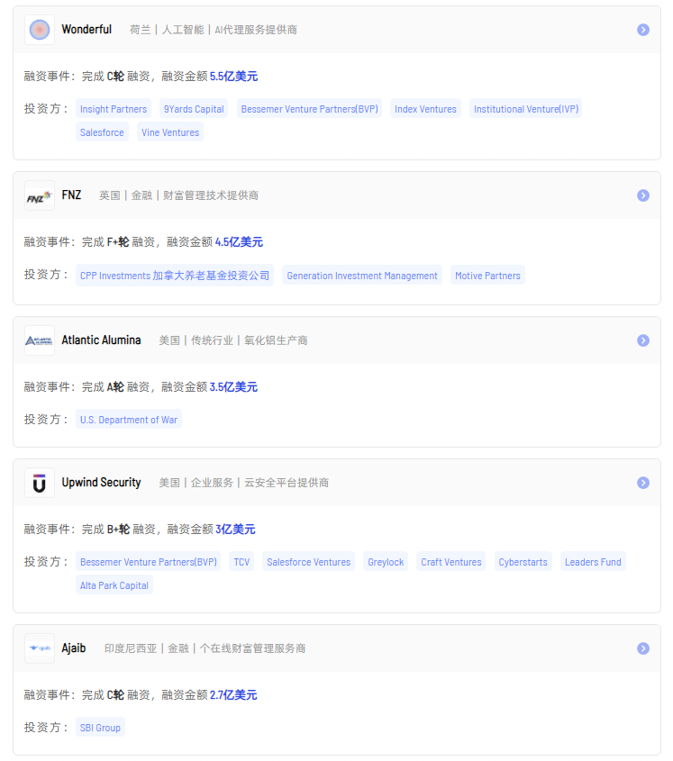673x761 pixels.
Task: Click Bessemer Venture Partners tag under Wonderful
Action: click(309, 109)
